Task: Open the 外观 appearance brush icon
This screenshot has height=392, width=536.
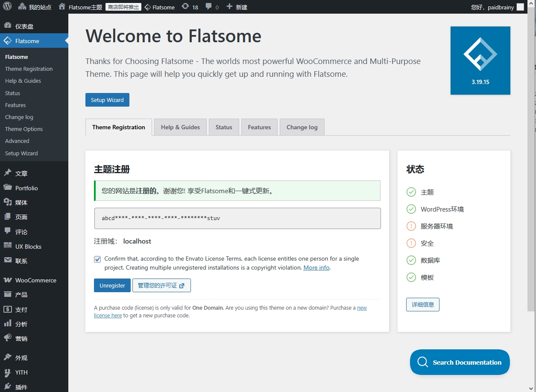Action: coord(8,357)
